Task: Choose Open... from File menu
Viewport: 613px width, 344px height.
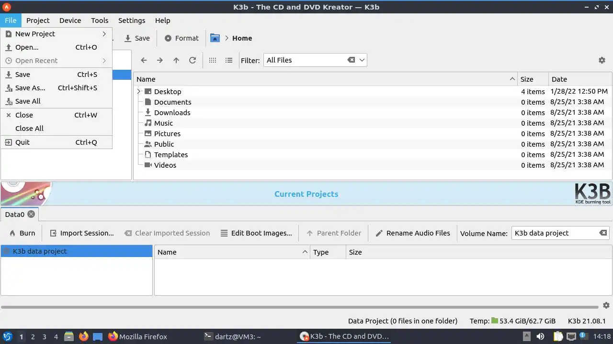Action: 57,47
